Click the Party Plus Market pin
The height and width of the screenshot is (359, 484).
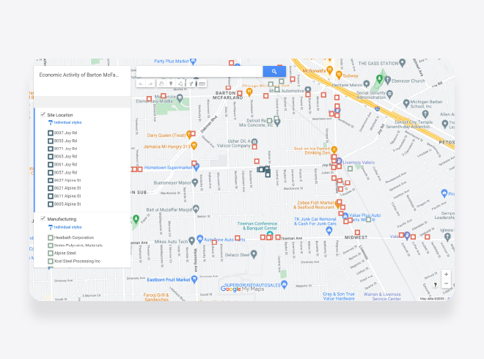pos(193,62)
